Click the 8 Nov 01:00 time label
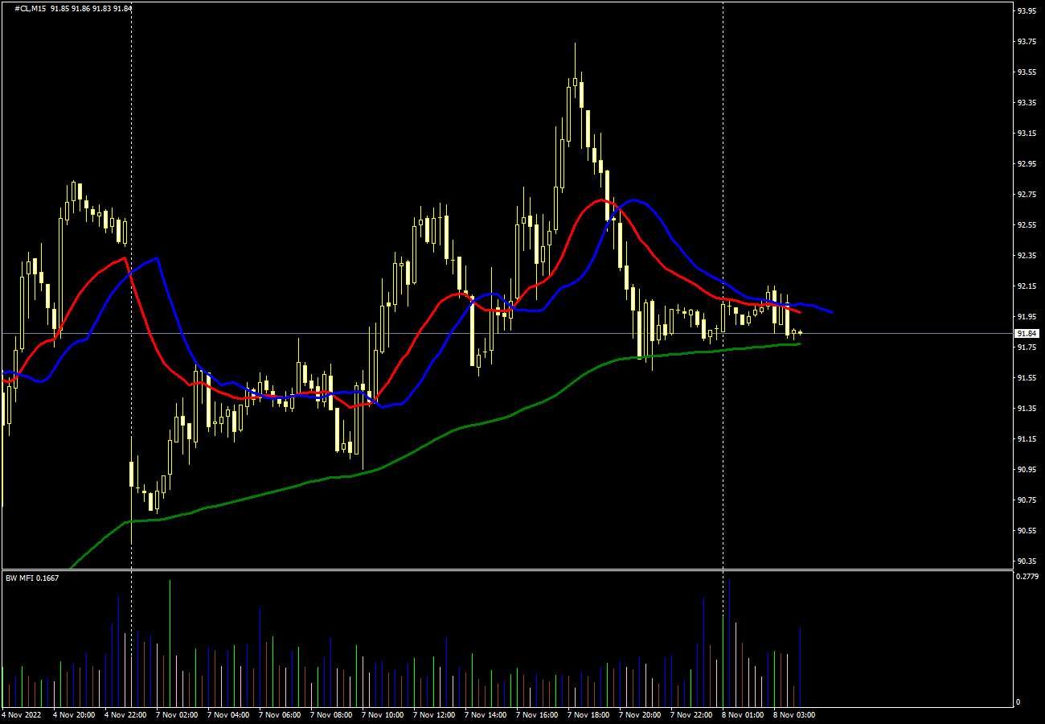The height and width of the screenshot is (724, 1045). pos(743,714)
